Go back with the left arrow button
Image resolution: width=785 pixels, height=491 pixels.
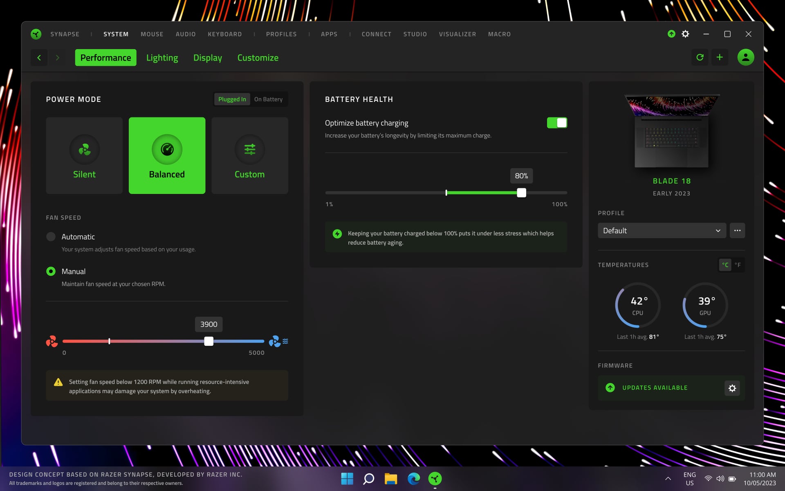tap(39, 58)
